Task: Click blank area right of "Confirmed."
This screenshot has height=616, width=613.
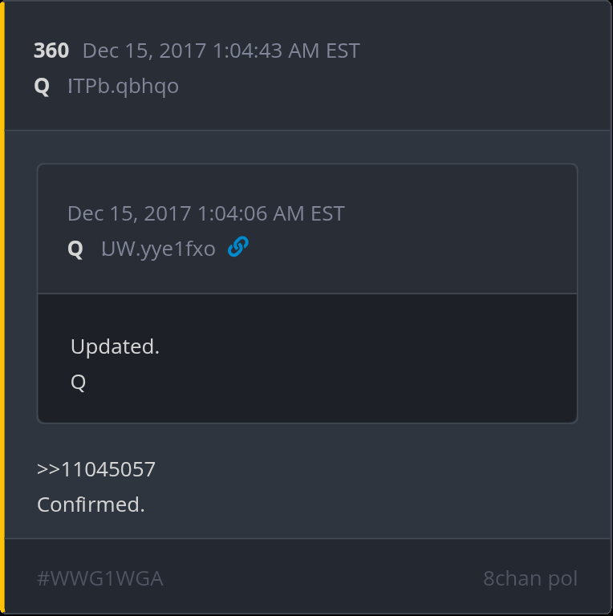Action: pos(361,505)
